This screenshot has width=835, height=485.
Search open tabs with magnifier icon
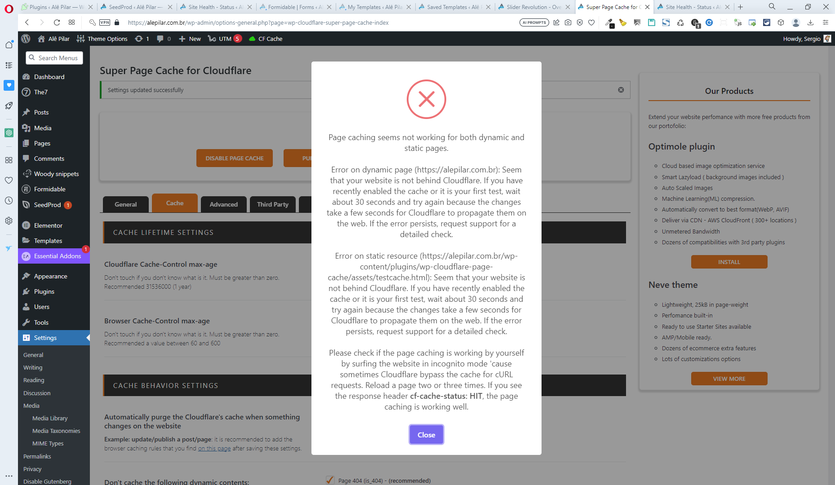click(x=772, y=7)
